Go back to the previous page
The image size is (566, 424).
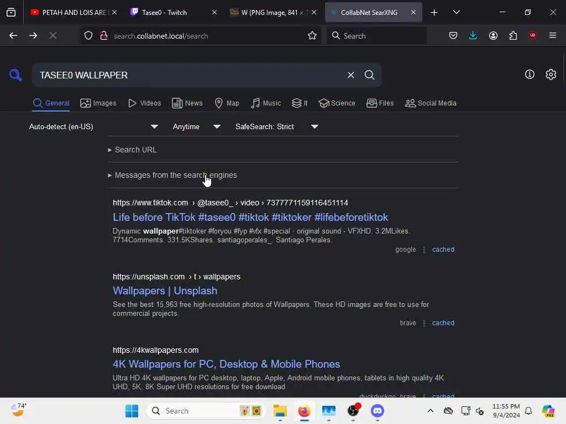click(13, 35)
